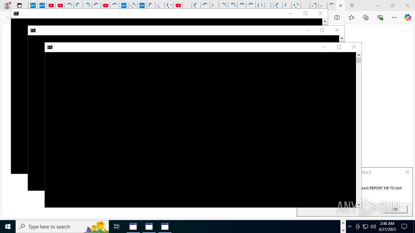
Task: Toggle Edge split screen view
Action: 337,17
